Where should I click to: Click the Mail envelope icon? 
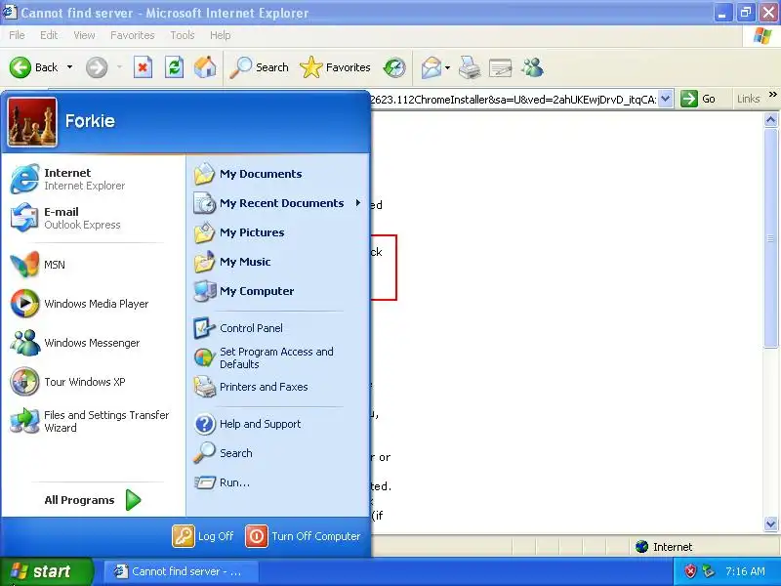coord(432,67)
